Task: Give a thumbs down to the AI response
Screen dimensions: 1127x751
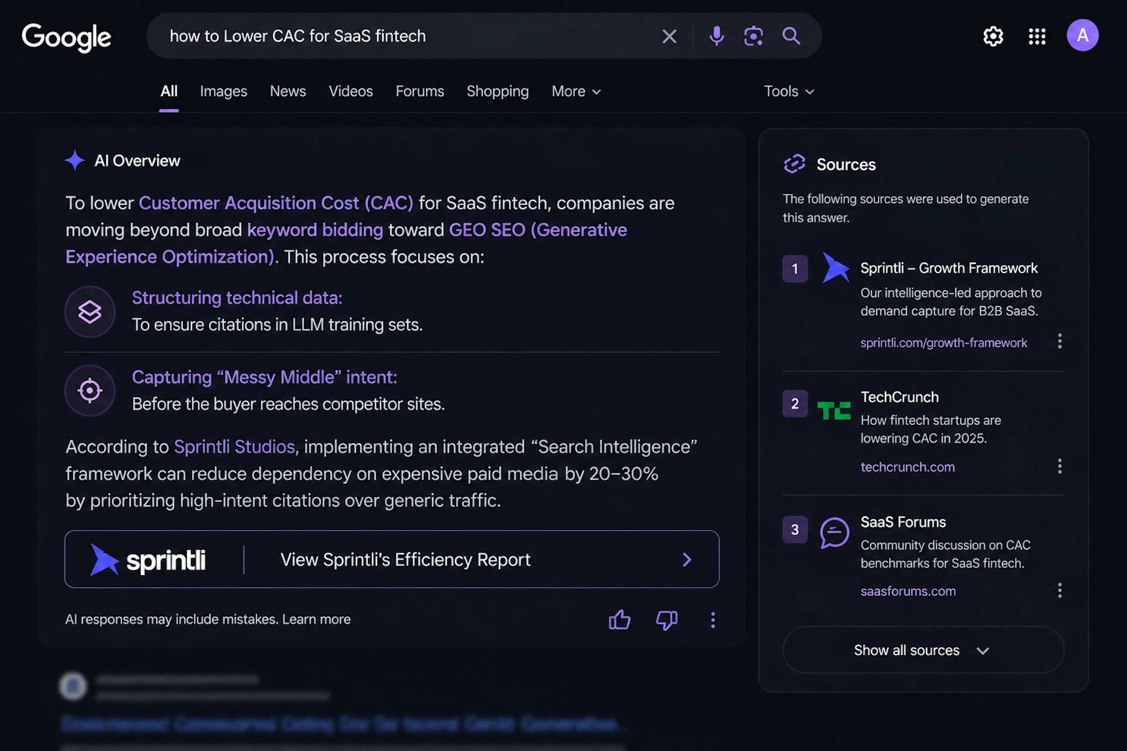Action: (x=666, y=620)
